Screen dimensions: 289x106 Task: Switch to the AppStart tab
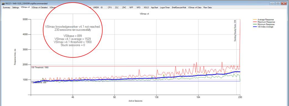coord(154,7)
